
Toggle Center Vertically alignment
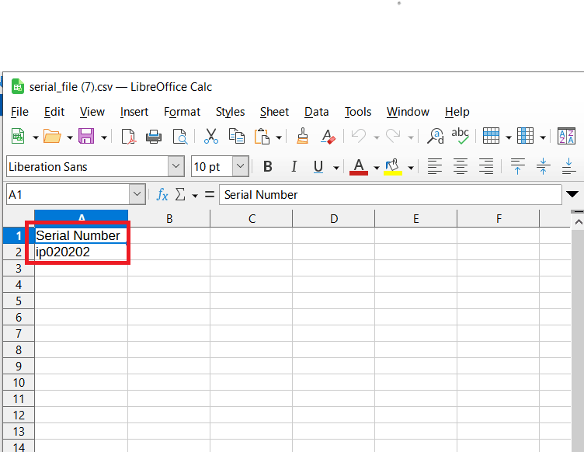coord(543,166)
